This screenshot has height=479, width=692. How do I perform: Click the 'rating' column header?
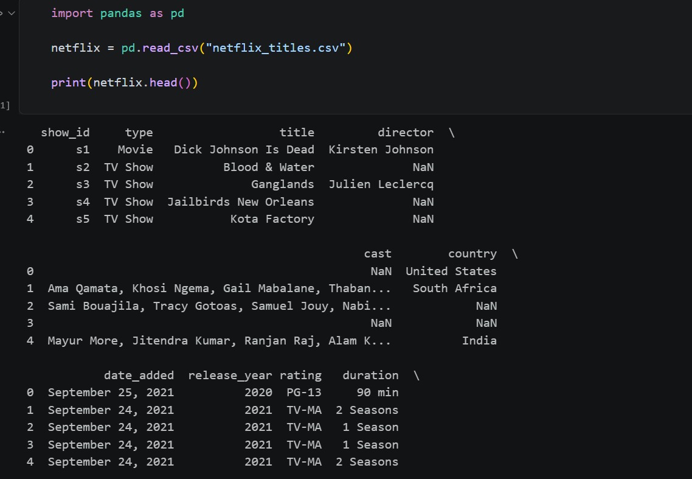pyautogui.click(x=300, y=375)
